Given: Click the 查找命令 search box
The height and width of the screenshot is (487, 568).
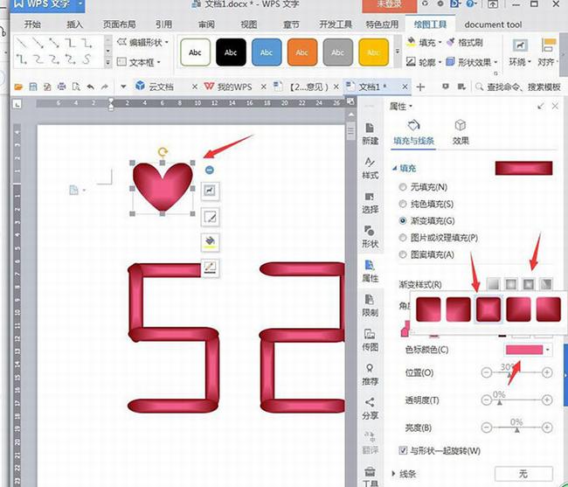Looking at the screenshot, I should 518,87.
